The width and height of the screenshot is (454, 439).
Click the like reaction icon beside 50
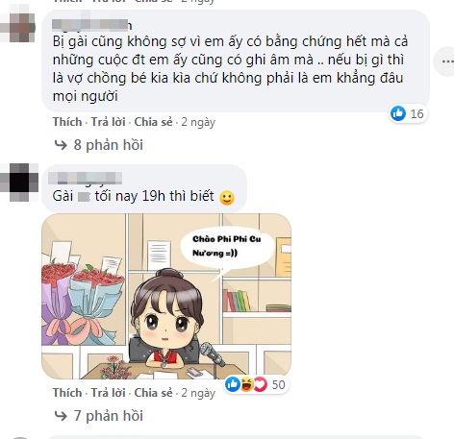(x=233, y=384)
